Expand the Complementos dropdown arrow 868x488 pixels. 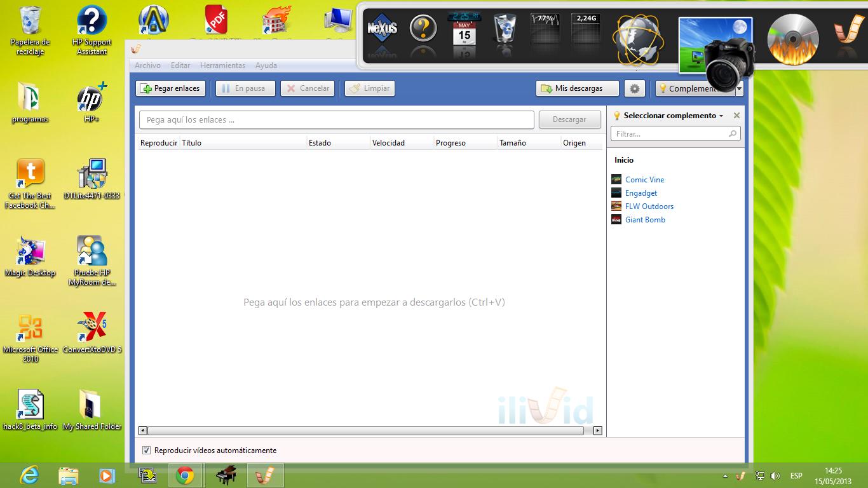pyautogui.click(x=739, y=89)
